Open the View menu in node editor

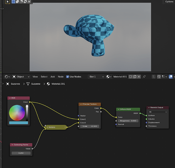coord(35,77)
